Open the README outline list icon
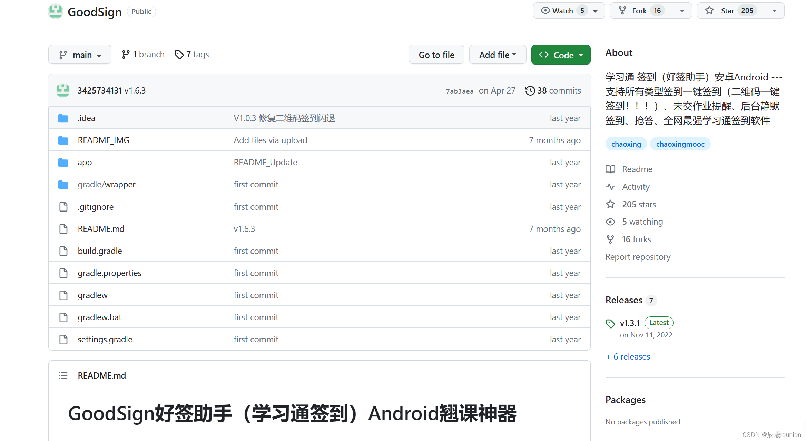The image size is (806, 441). (63, 375)
